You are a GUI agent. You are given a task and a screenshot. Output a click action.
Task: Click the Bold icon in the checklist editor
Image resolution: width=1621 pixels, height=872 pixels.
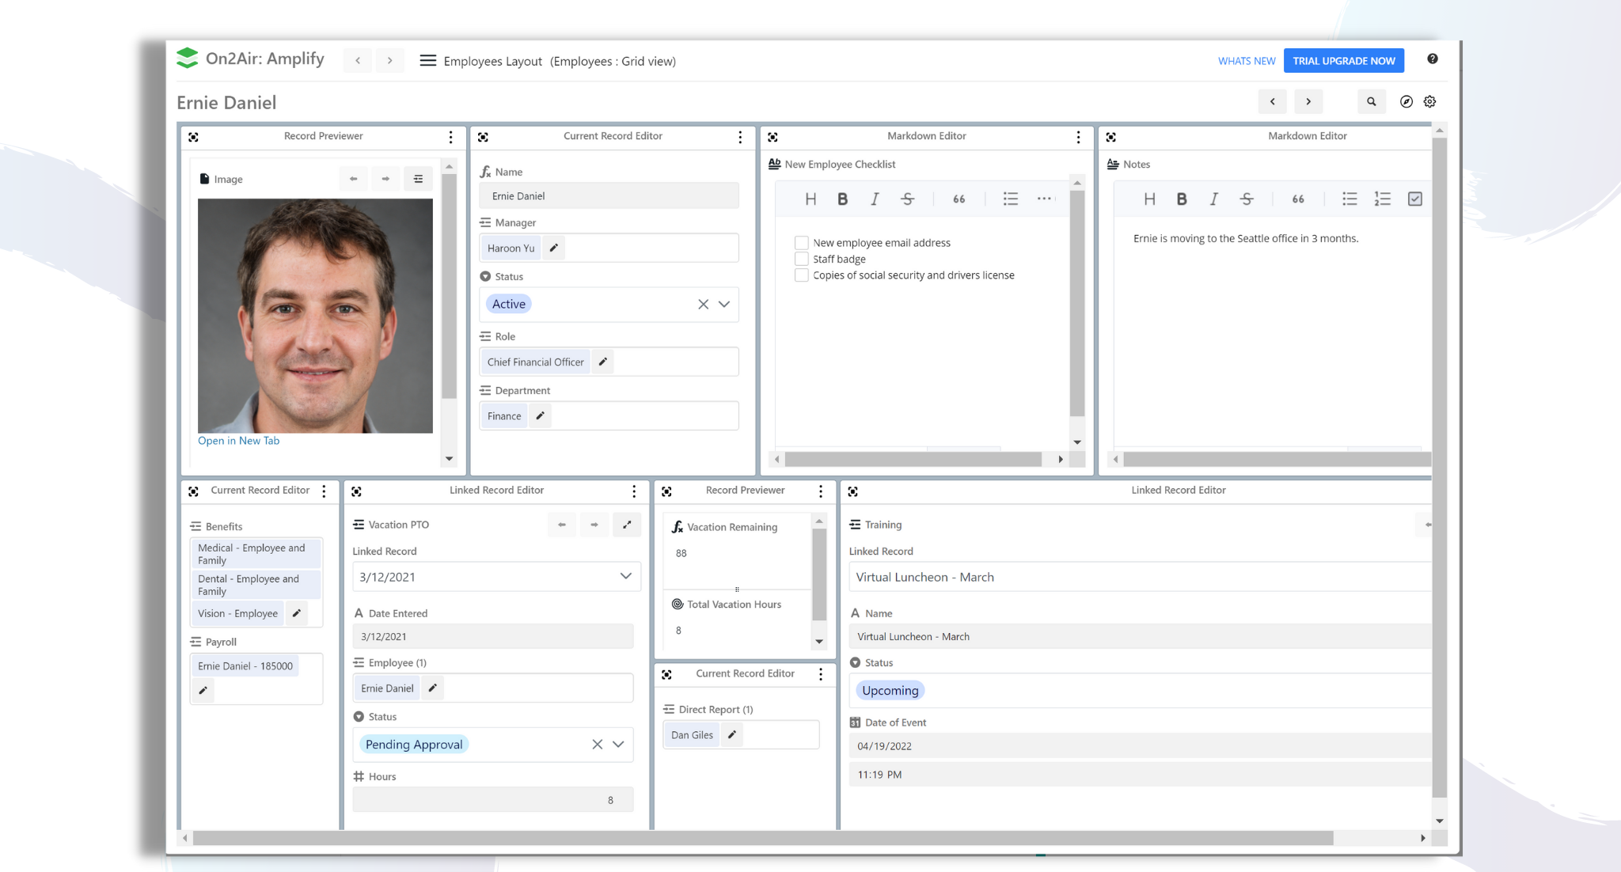[842, 199]
